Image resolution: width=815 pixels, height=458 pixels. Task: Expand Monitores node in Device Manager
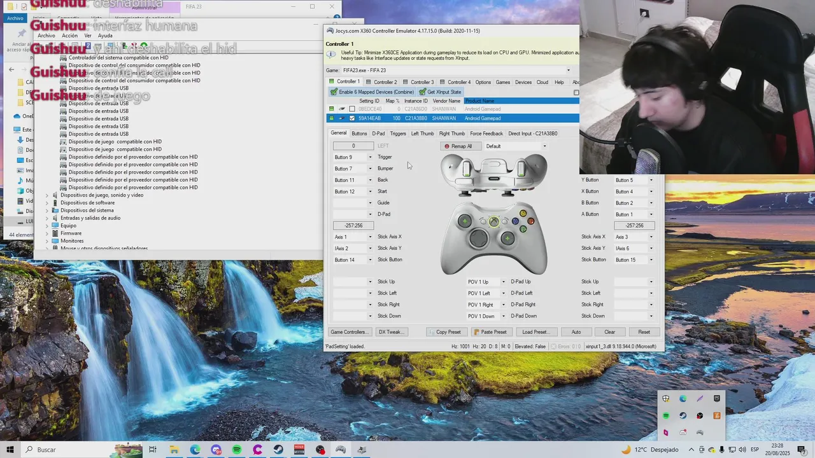point(47,241)
